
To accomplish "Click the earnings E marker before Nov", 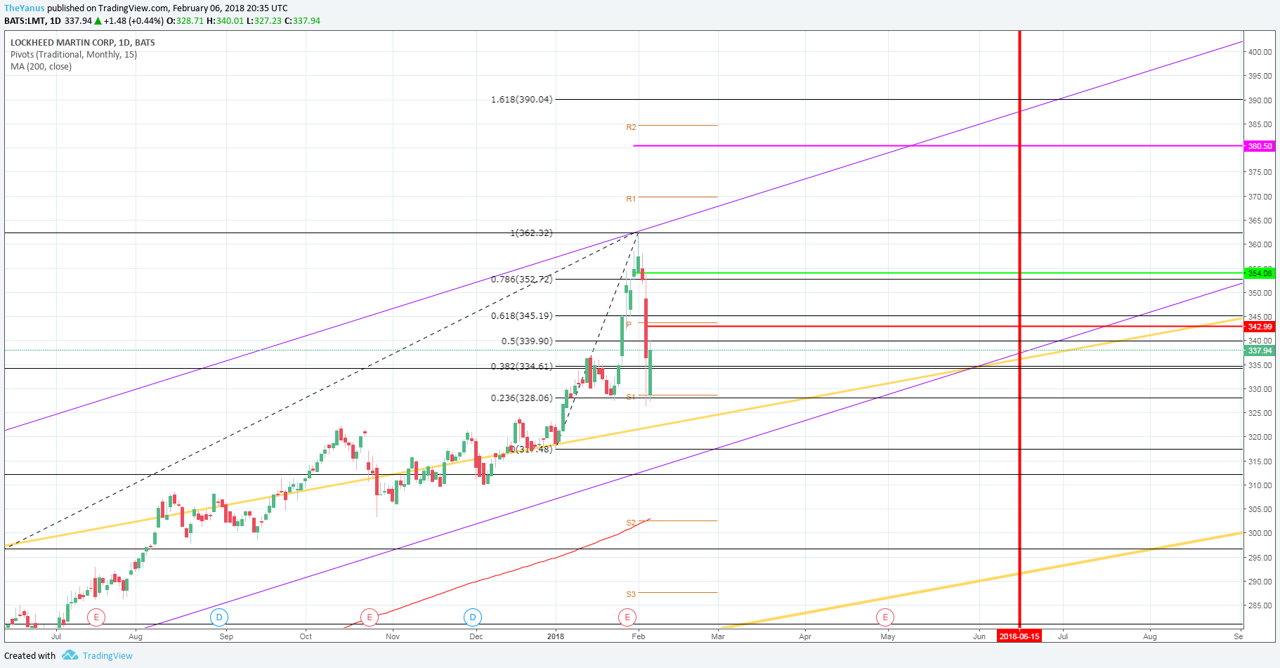I will 370,617.
